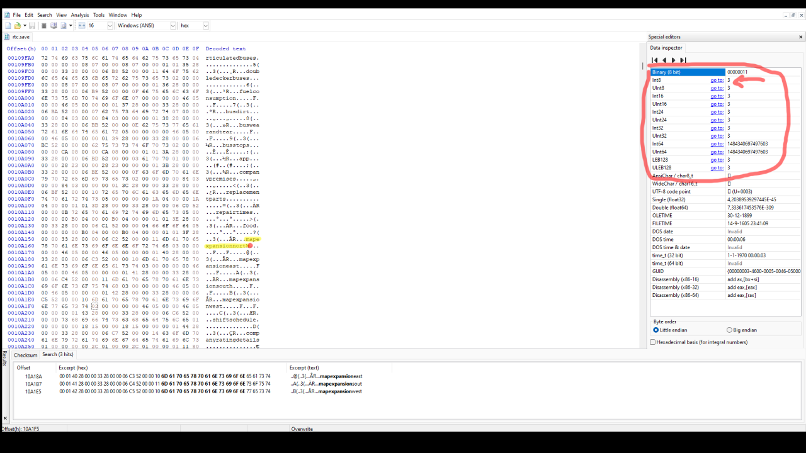
Task: Select search hit at offset 10A1B7
Action: click(33, 384)
